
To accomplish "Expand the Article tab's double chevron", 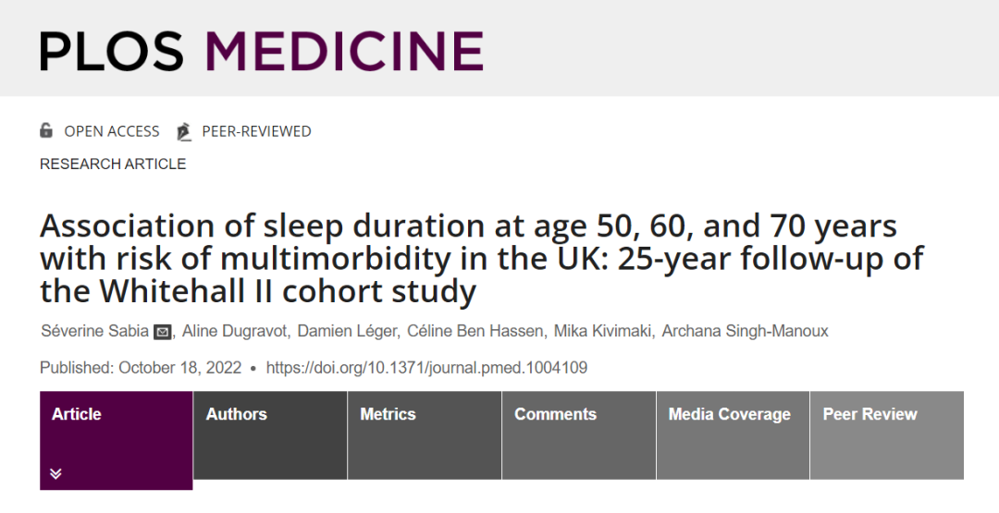I will tap(56, 473).
